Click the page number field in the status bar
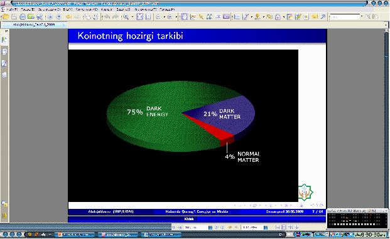 (x=196, y=227)
